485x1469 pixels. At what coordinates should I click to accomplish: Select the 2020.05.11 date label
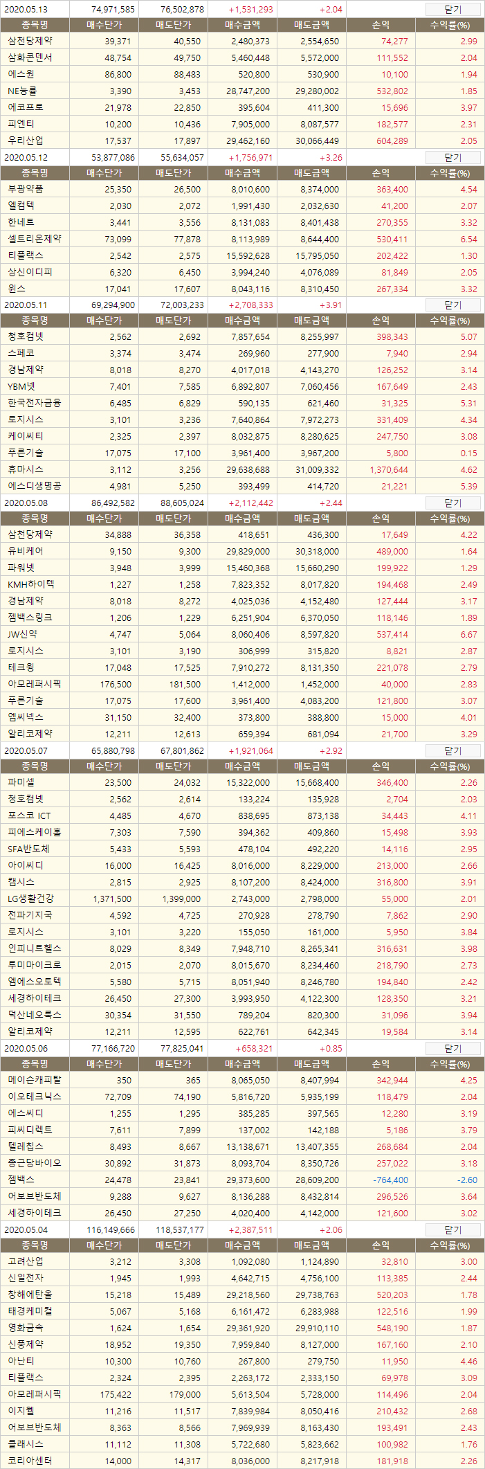(x=26, y=305)
